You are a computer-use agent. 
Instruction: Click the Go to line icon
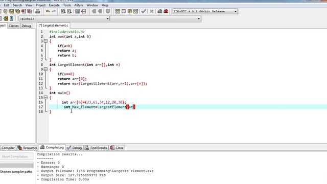coord(84,11)
